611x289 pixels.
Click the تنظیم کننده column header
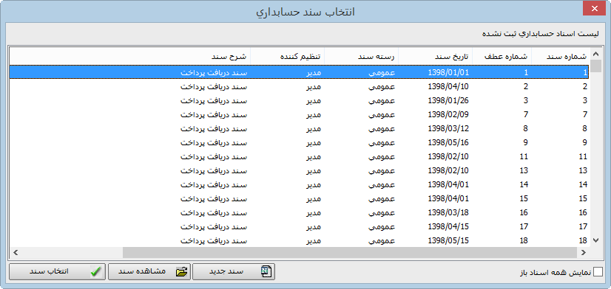point(287,57)
